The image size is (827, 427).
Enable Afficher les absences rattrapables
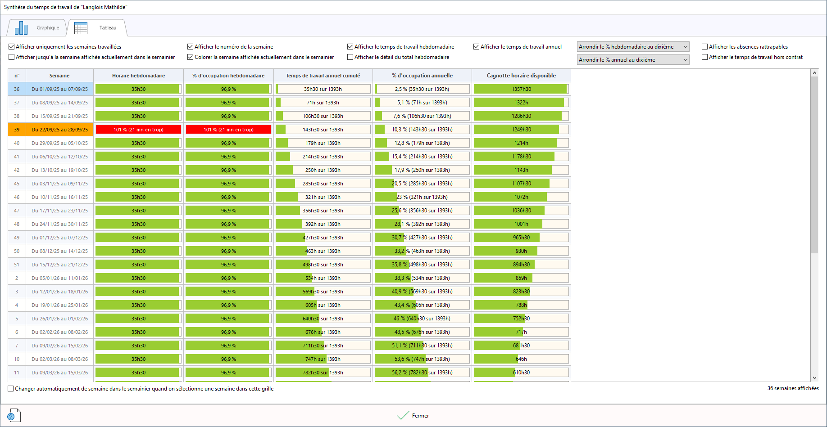[705, 47]
